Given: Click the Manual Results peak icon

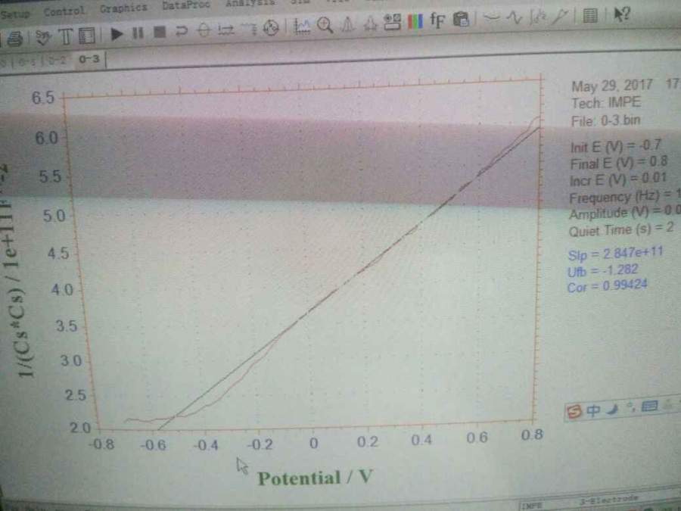Looking at the screenshot, I should (x=347, y=24).
